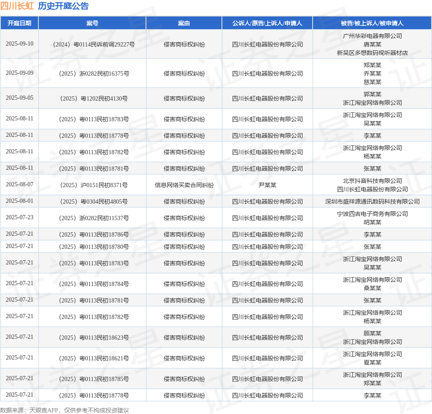Select the 案由 column header
The image size is (432, 414).
(x=184, y=23)
